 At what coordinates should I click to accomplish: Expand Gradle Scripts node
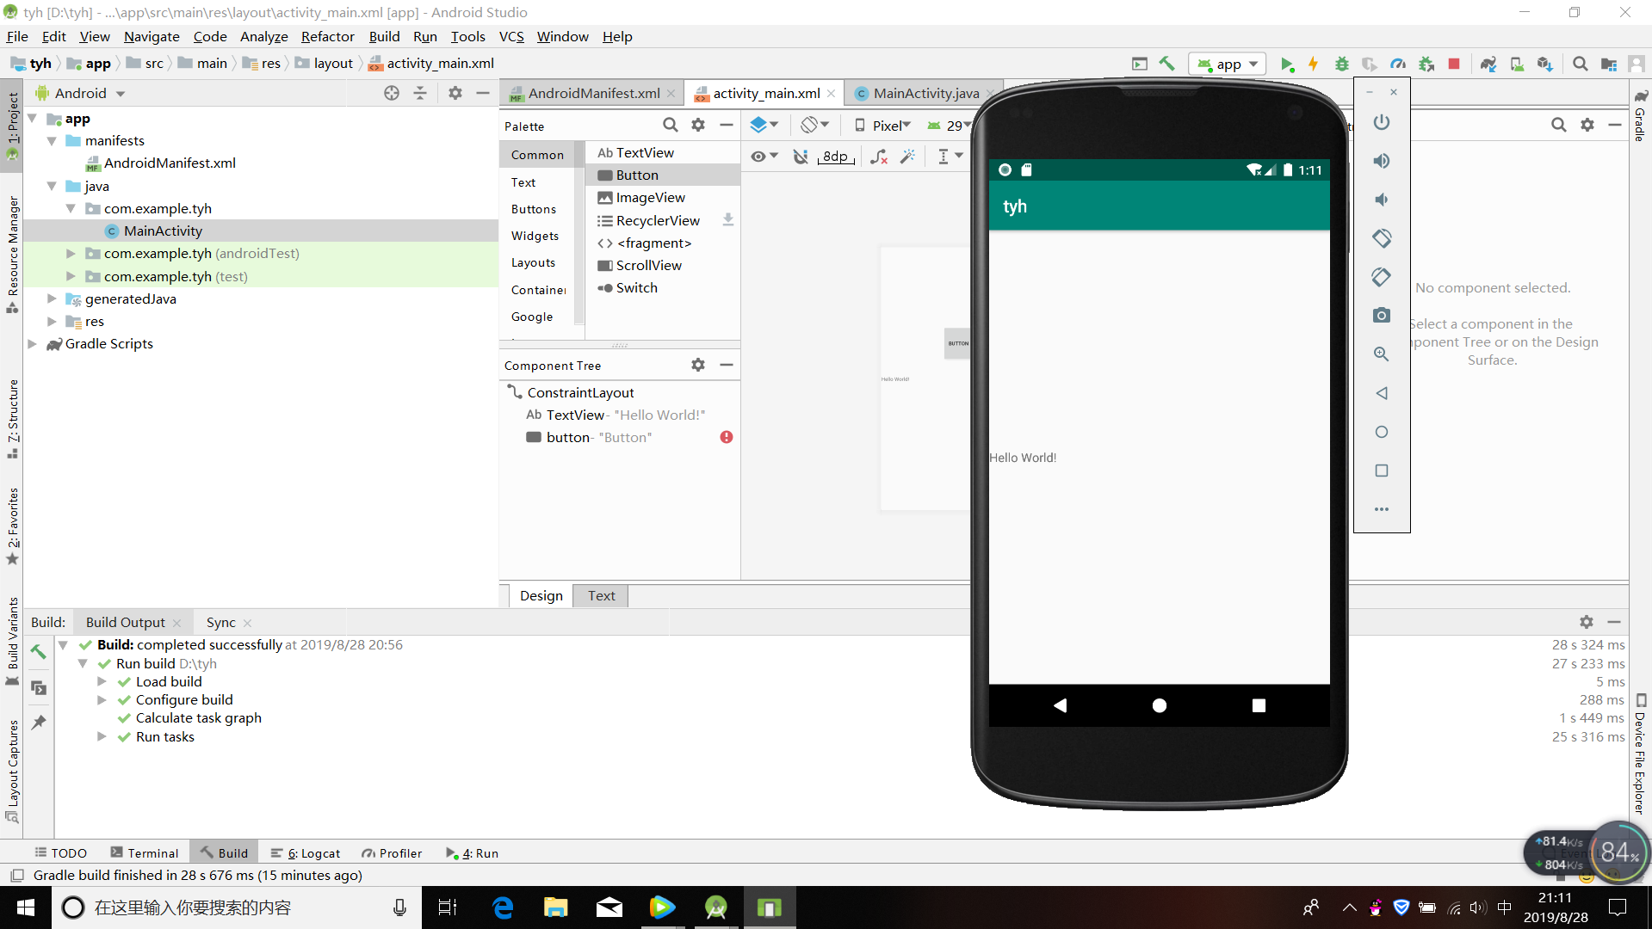pyautogui.click(x=33, y=343)
